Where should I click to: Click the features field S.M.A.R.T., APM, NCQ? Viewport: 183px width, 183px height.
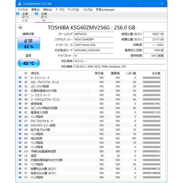pyautogui.click(x=119, y=66)
